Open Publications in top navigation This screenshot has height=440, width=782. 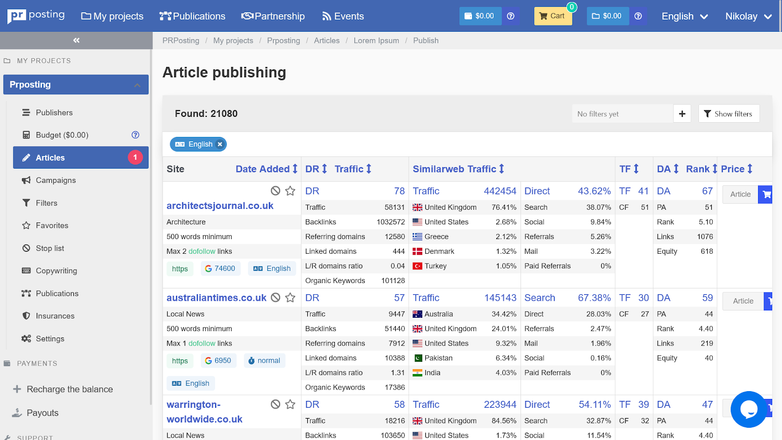193,16
